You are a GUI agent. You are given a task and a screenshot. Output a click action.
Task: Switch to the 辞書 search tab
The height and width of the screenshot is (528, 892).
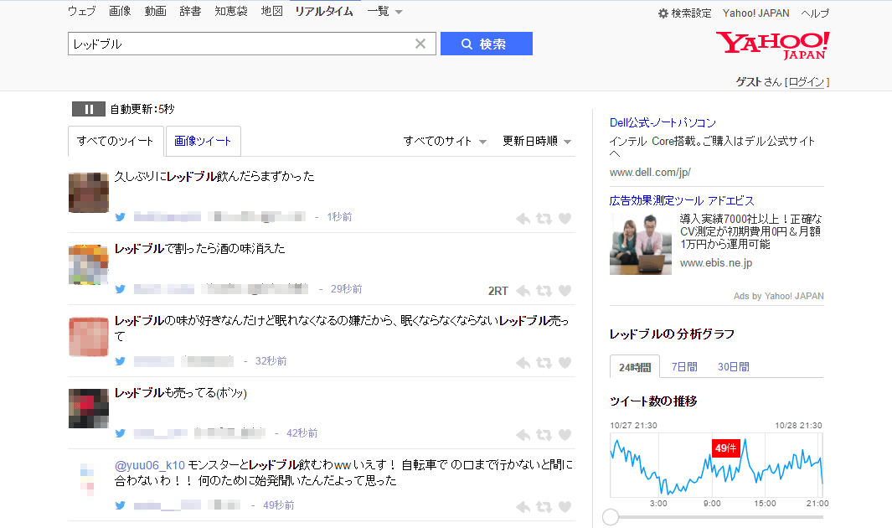tap(190, 12)
